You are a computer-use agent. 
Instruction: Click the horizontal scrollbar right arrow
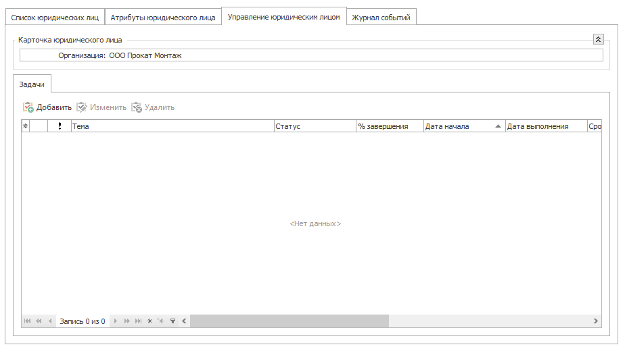click(x=595, y=321)
